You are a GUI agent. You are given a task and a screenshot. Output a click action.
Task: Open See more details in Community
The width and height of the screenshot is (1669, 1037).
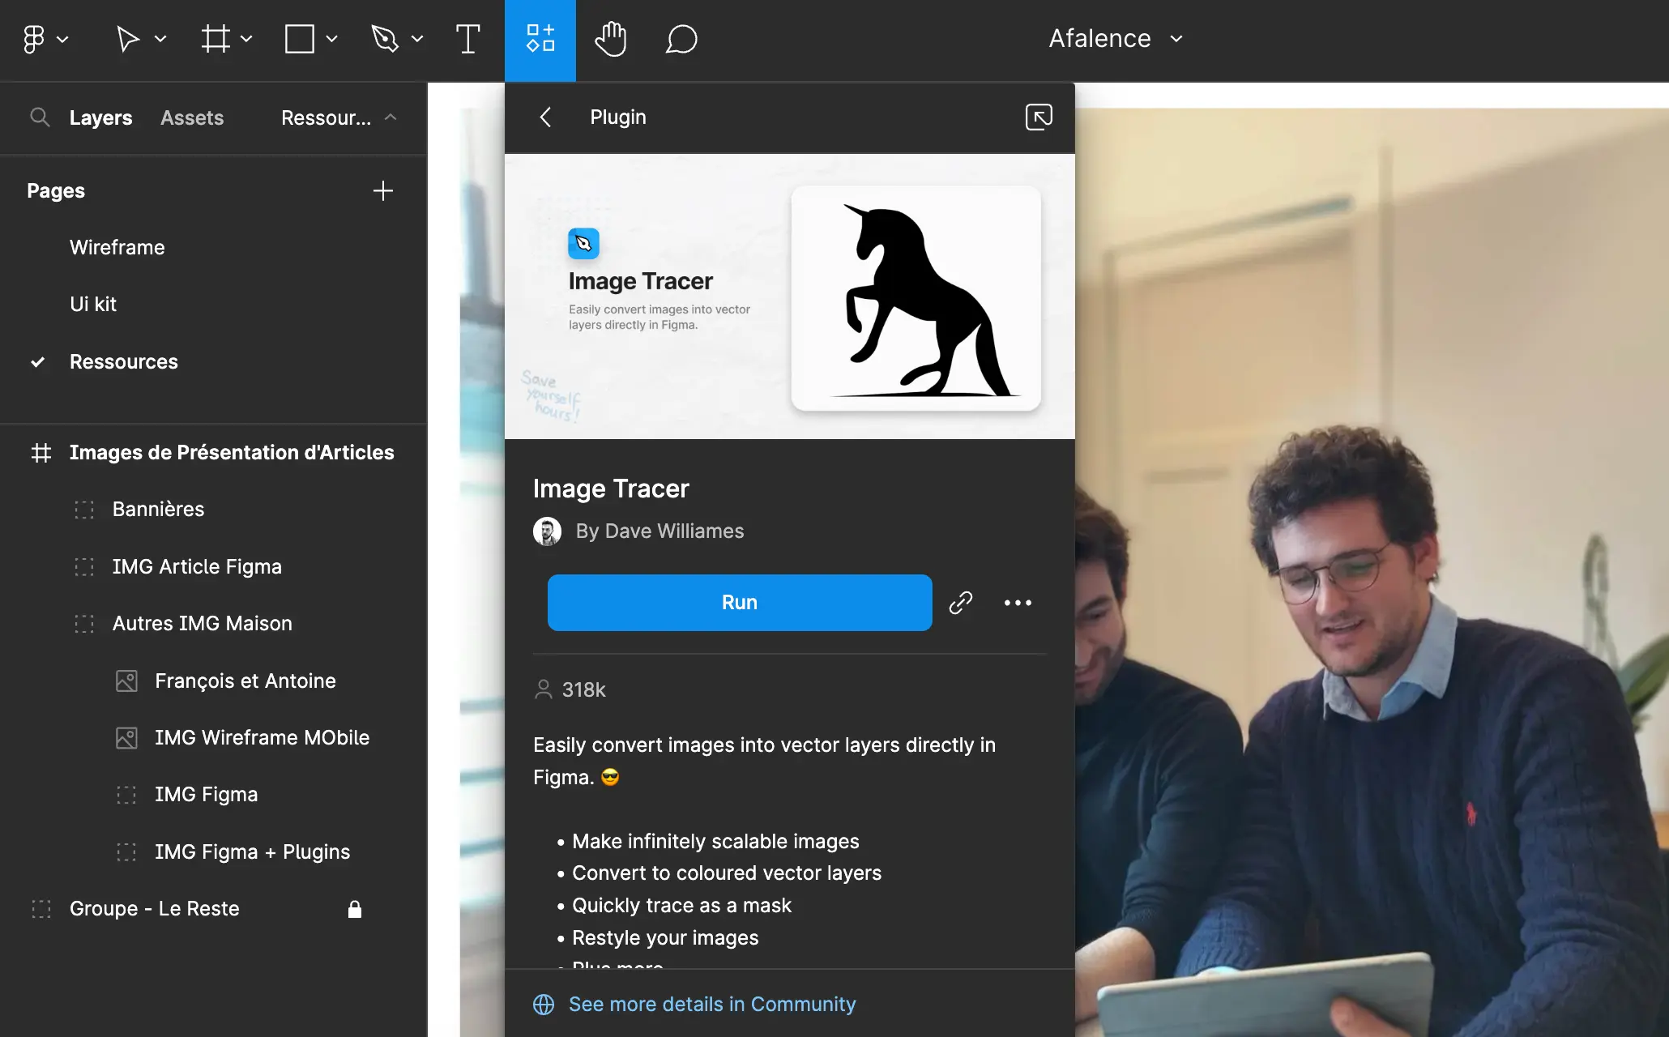[x=712, y=1004]
